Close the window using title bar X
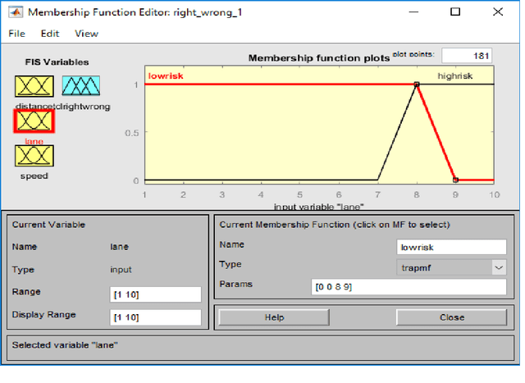This screenshot has height=383, width=525. pyautogui.click(x=498, y=12)
